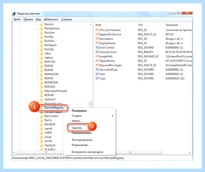Viewport: 205px width, 172px height.
Task: Click the default value string icon
Action: 97,30
